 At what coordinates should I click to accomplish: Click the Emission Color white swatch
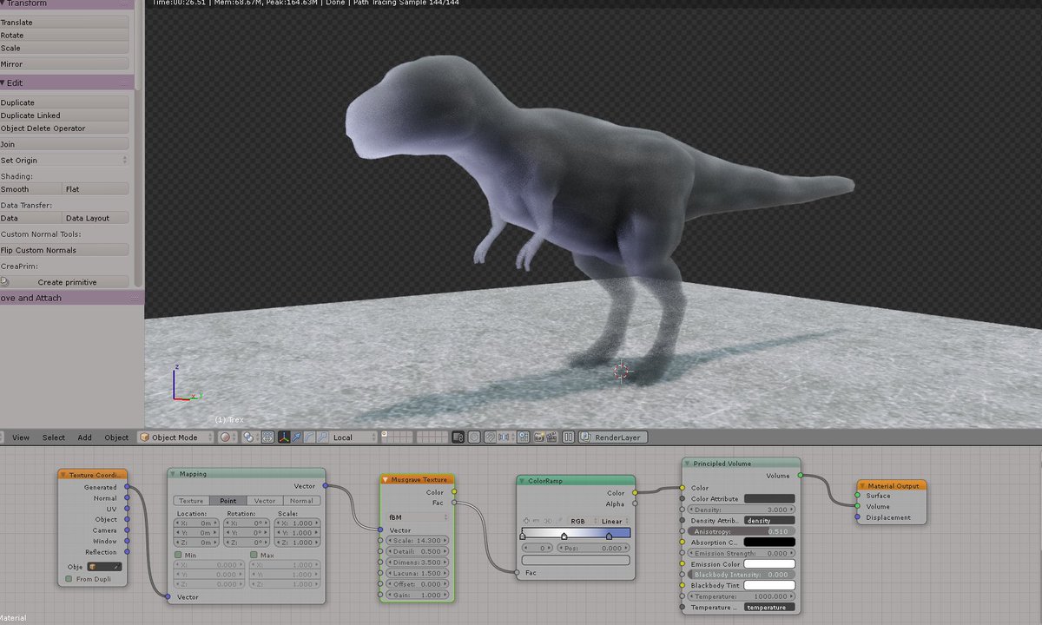coord(769,564)
